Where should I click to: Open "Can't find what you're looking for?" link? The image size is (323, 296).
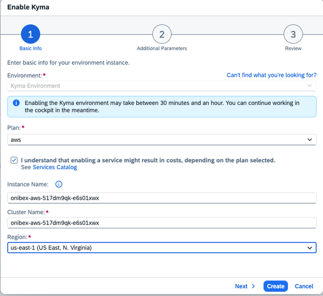[x=271, y=75]
